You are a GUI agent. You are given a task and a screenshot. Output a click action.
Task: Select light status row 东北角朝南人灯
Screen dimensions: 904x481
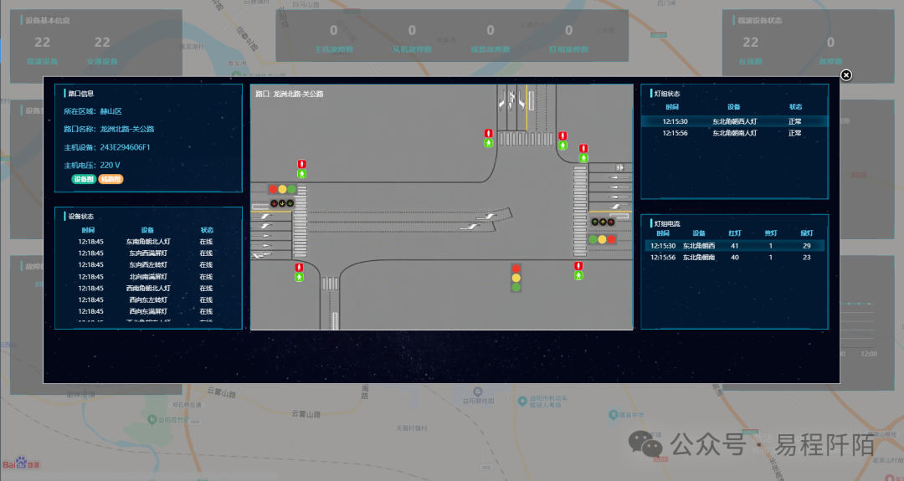tap(735, 133)
